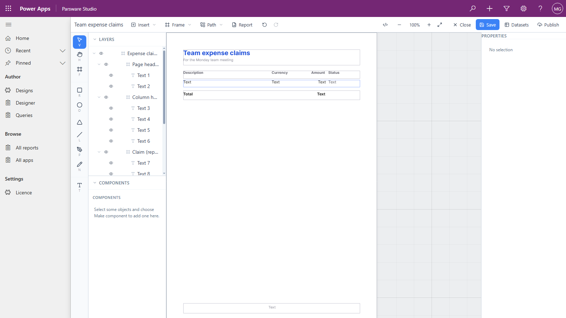Image resolution: width=566 pixels, height=318 pixels.
Task: Open the filter icon in header
Action: pyautogui.click(x=507, y=8)
